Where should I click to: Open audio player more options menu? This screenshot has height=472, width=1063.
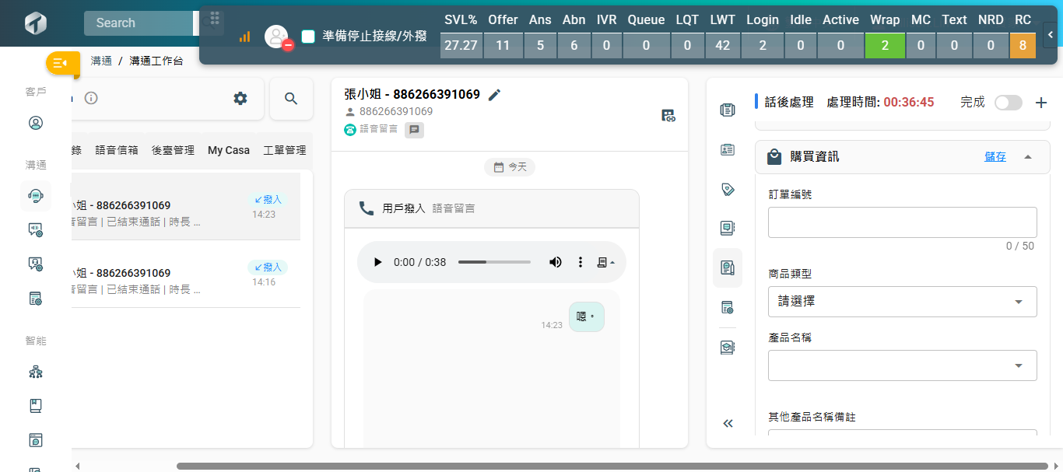click(580, 262)
